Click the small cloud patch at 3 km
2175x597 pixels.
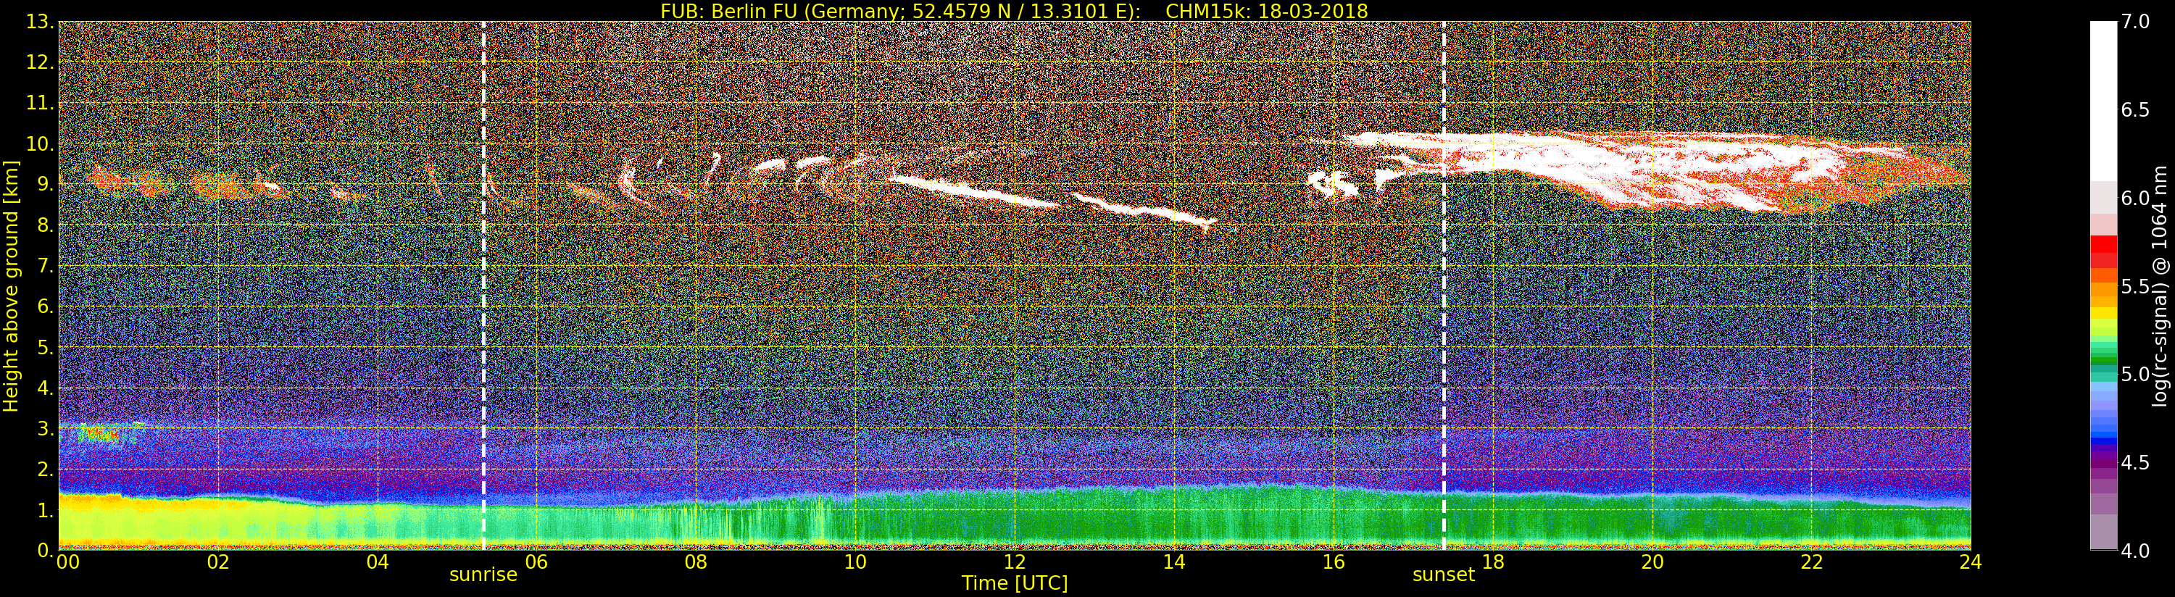pos(106,434)
